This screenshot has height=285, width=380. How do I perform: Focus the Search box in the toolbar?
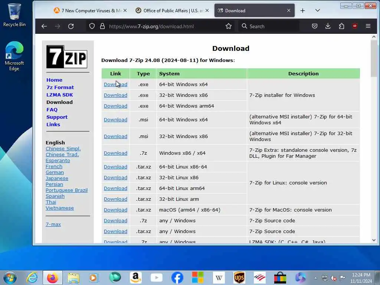pos(269,26)
